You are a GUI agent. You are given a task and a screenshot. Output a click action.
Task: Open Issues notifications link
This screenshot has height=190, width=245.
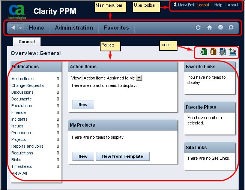[x=17, y=126]
